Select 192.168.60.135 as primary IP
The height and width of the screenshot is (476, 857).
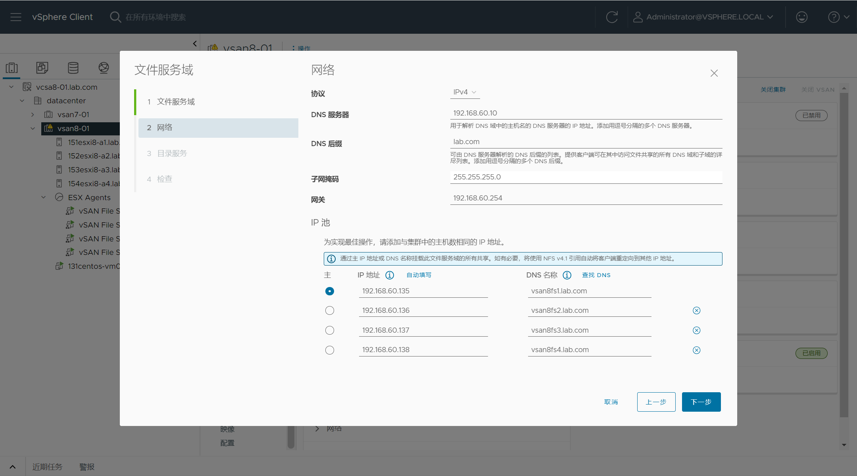click(330, 291)
